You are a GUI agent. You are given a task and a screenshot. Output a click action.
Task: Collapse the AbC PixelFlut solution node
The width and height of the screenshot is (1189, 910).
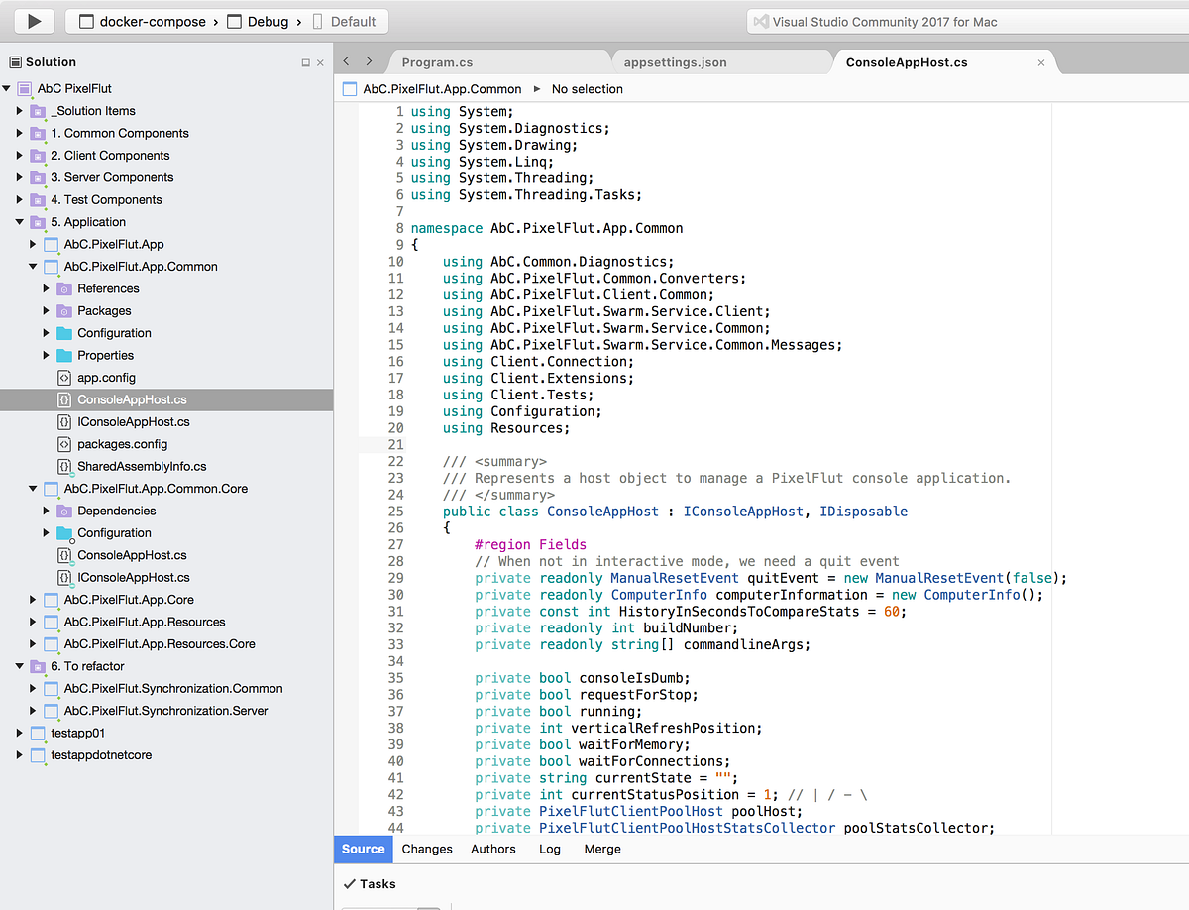pos(7,89)
